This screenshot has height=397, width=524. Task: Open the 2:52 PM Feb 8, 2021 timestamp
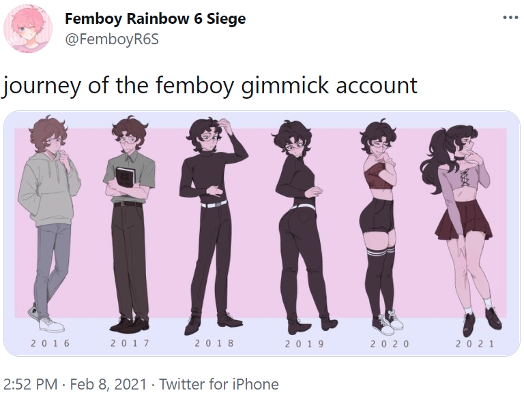[x=75, y=384]
